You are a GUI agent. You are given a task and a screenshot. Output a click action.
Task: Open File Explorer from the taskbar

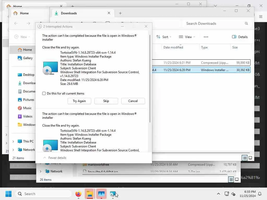click(x=90, y=194)
